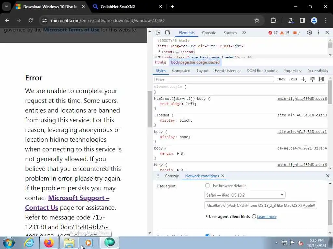Open the Event Listeners tab
Viewport: 333px width, 249px height.
(227, 71)
